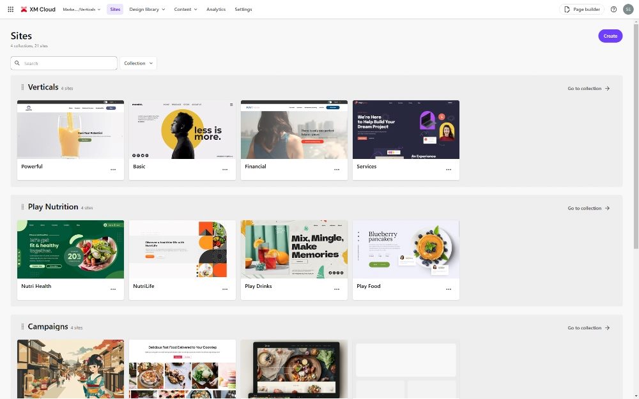The image size is (639, 399).
Task: Open the app launcher grid icon
Action: (x=11, y=10)
